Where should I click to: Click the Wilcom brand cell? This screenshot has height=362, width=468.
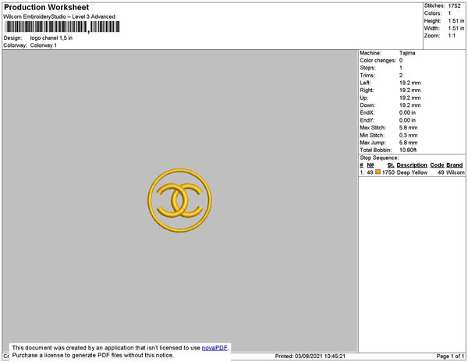pyautogui.click(x=456, y=172)
